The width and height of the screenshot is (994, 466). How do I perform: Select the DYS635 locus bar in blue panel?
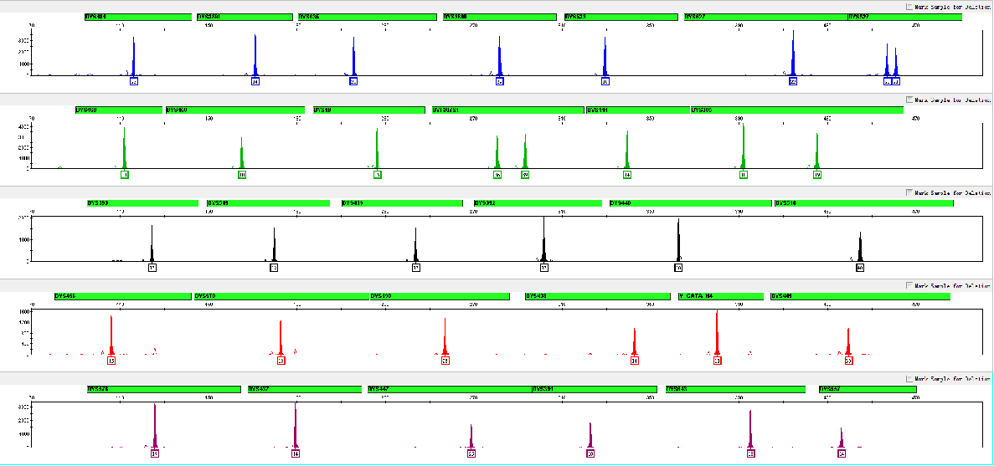368,17
